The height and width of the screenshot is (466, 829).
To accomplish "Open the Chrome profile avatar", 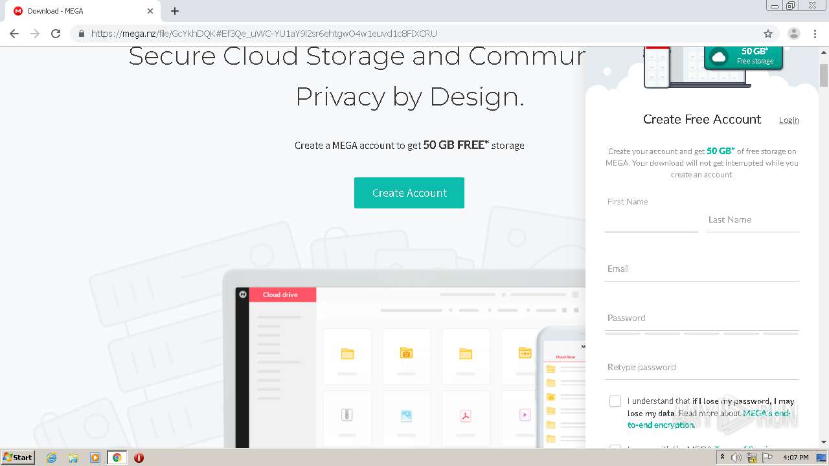I will [x=794, y=34].
